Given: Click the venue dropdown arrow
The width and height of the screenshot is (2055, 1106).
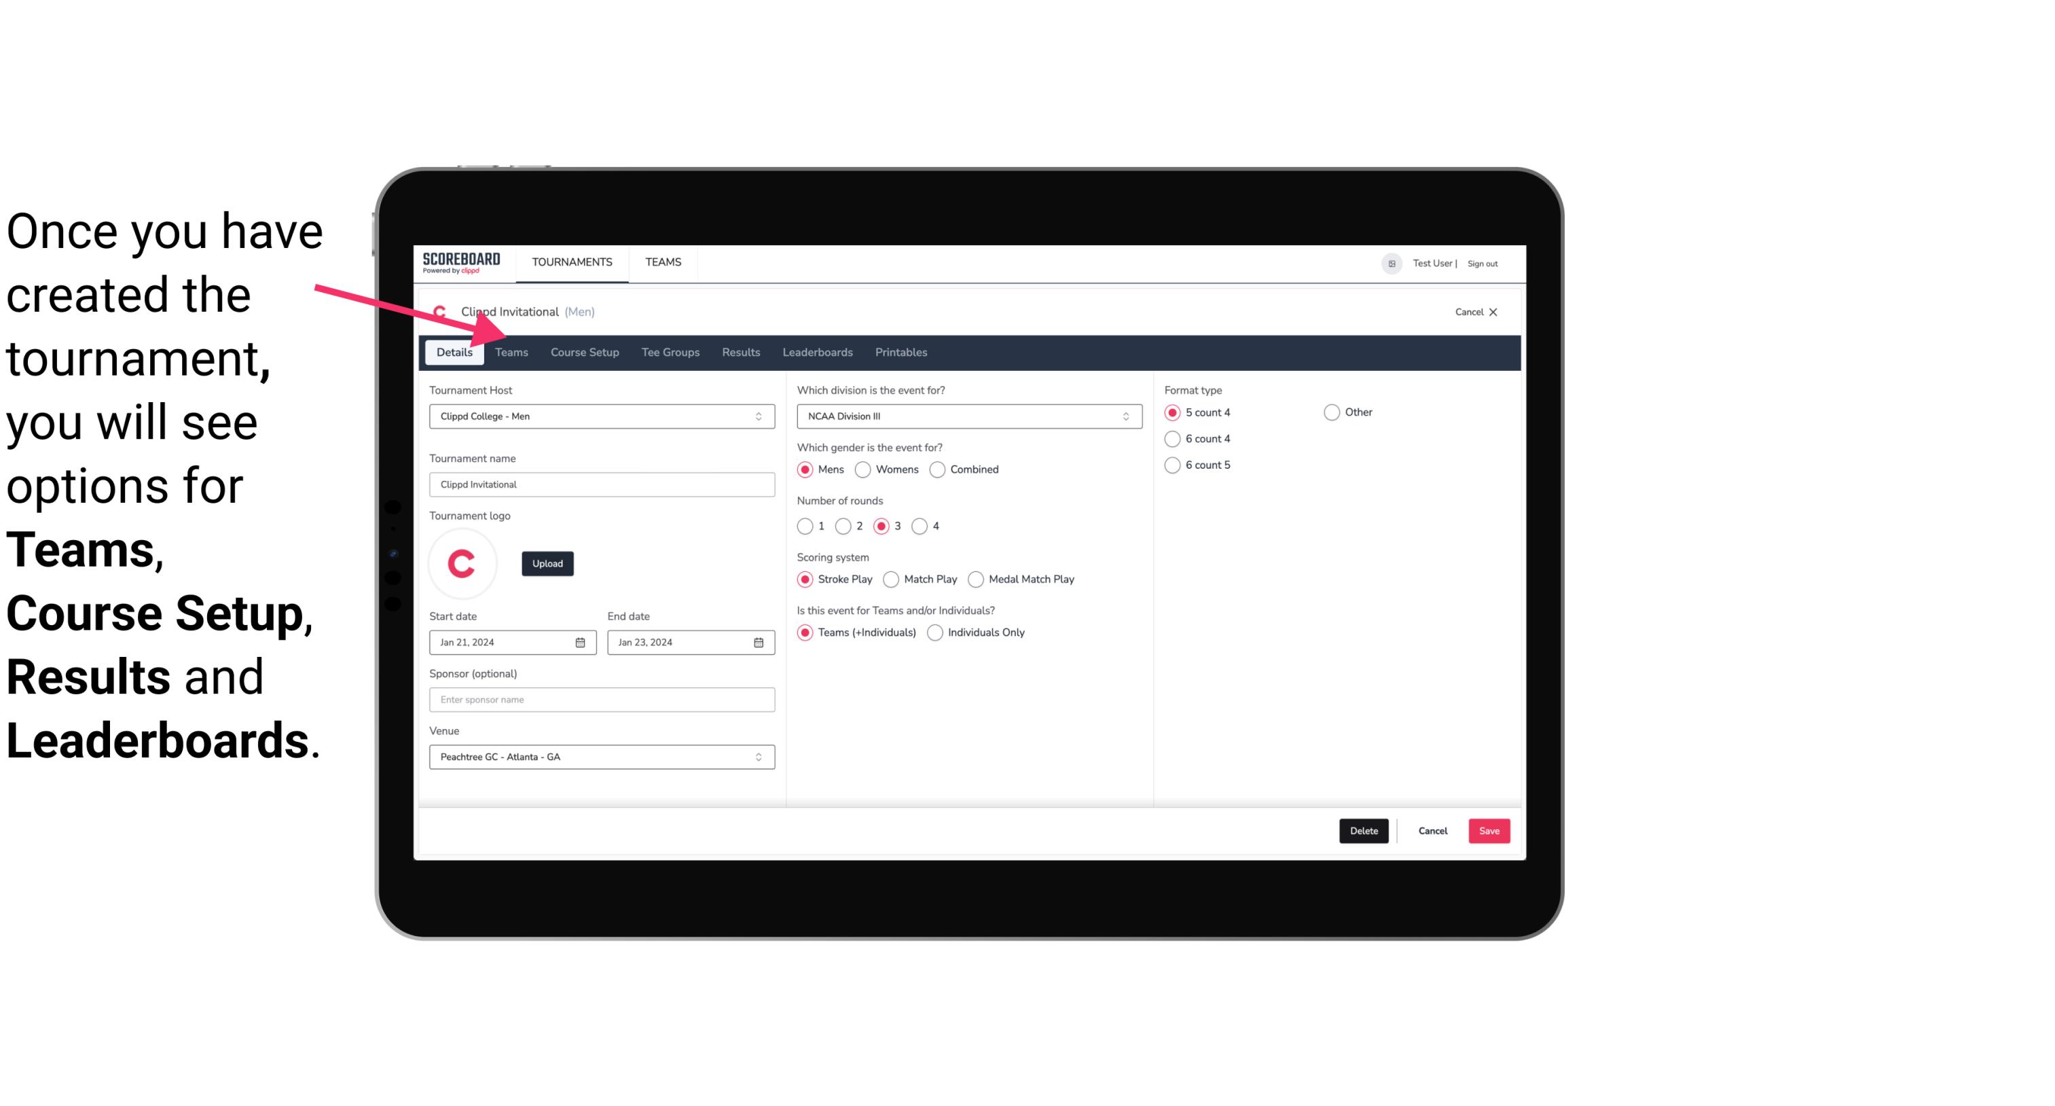Looking at the screenshot, I should coord(761,756).
